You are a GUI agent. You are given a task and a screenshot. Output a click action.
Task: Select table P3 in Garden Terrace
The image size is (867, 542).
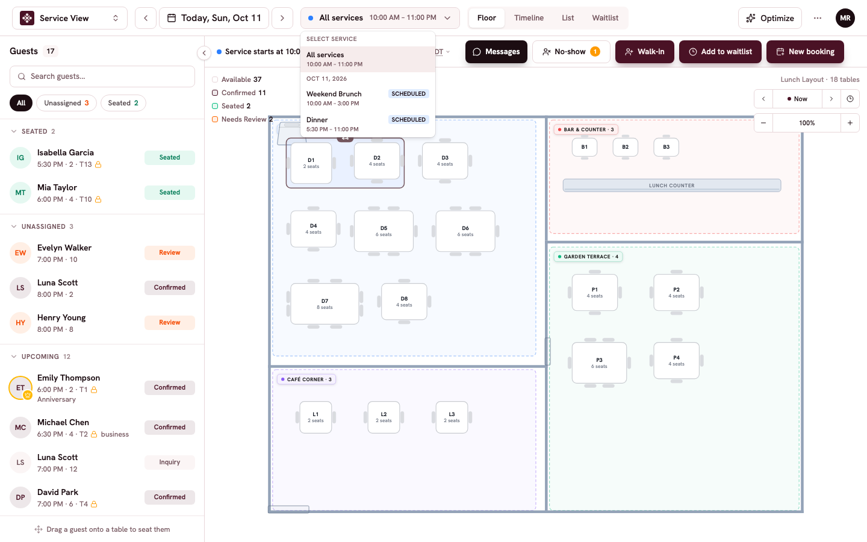coord(599,363)
